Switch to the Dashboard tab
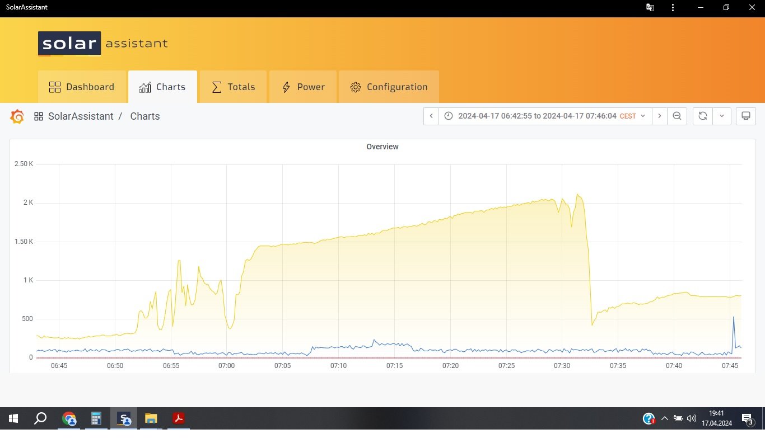765x448 pixels. tap(82, 87)
